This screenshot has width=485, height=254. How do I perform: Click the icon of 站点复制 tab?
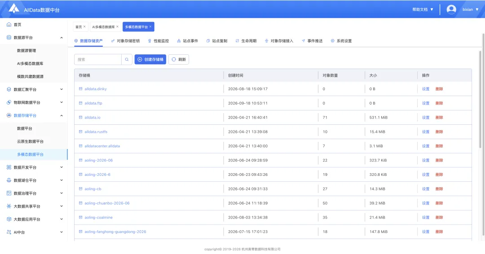pyautogui.click(x=208, y=41)
